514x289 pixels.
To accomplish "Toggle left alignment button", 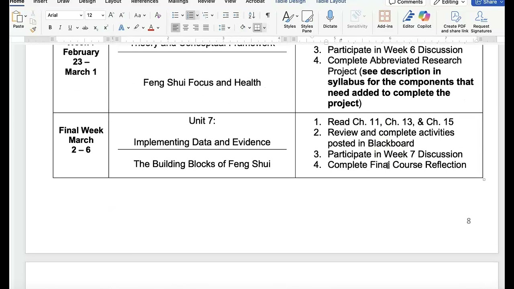I will tap(175, 28).
